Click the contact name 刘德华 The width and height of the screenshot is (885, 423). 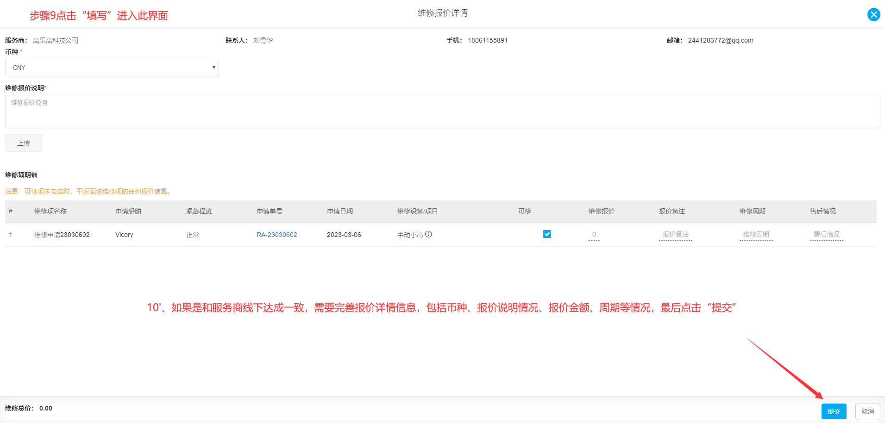(263, 40)
